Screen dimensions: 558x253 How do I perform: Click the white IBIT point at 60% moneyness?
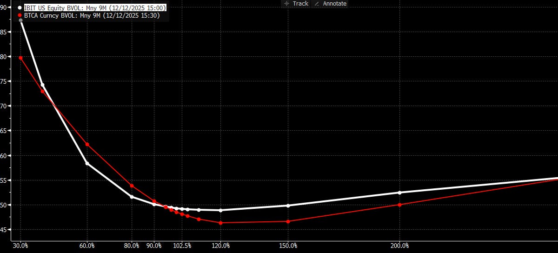coord(87,163)
